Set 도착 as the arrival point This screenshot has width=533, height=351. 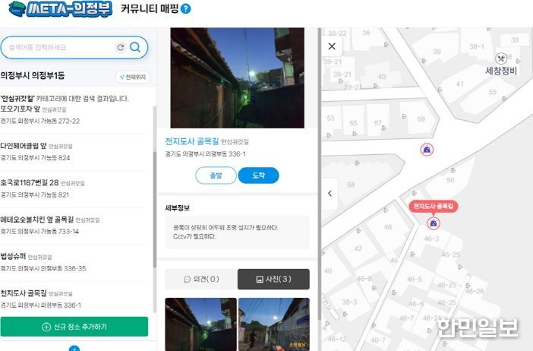(258, 175)
